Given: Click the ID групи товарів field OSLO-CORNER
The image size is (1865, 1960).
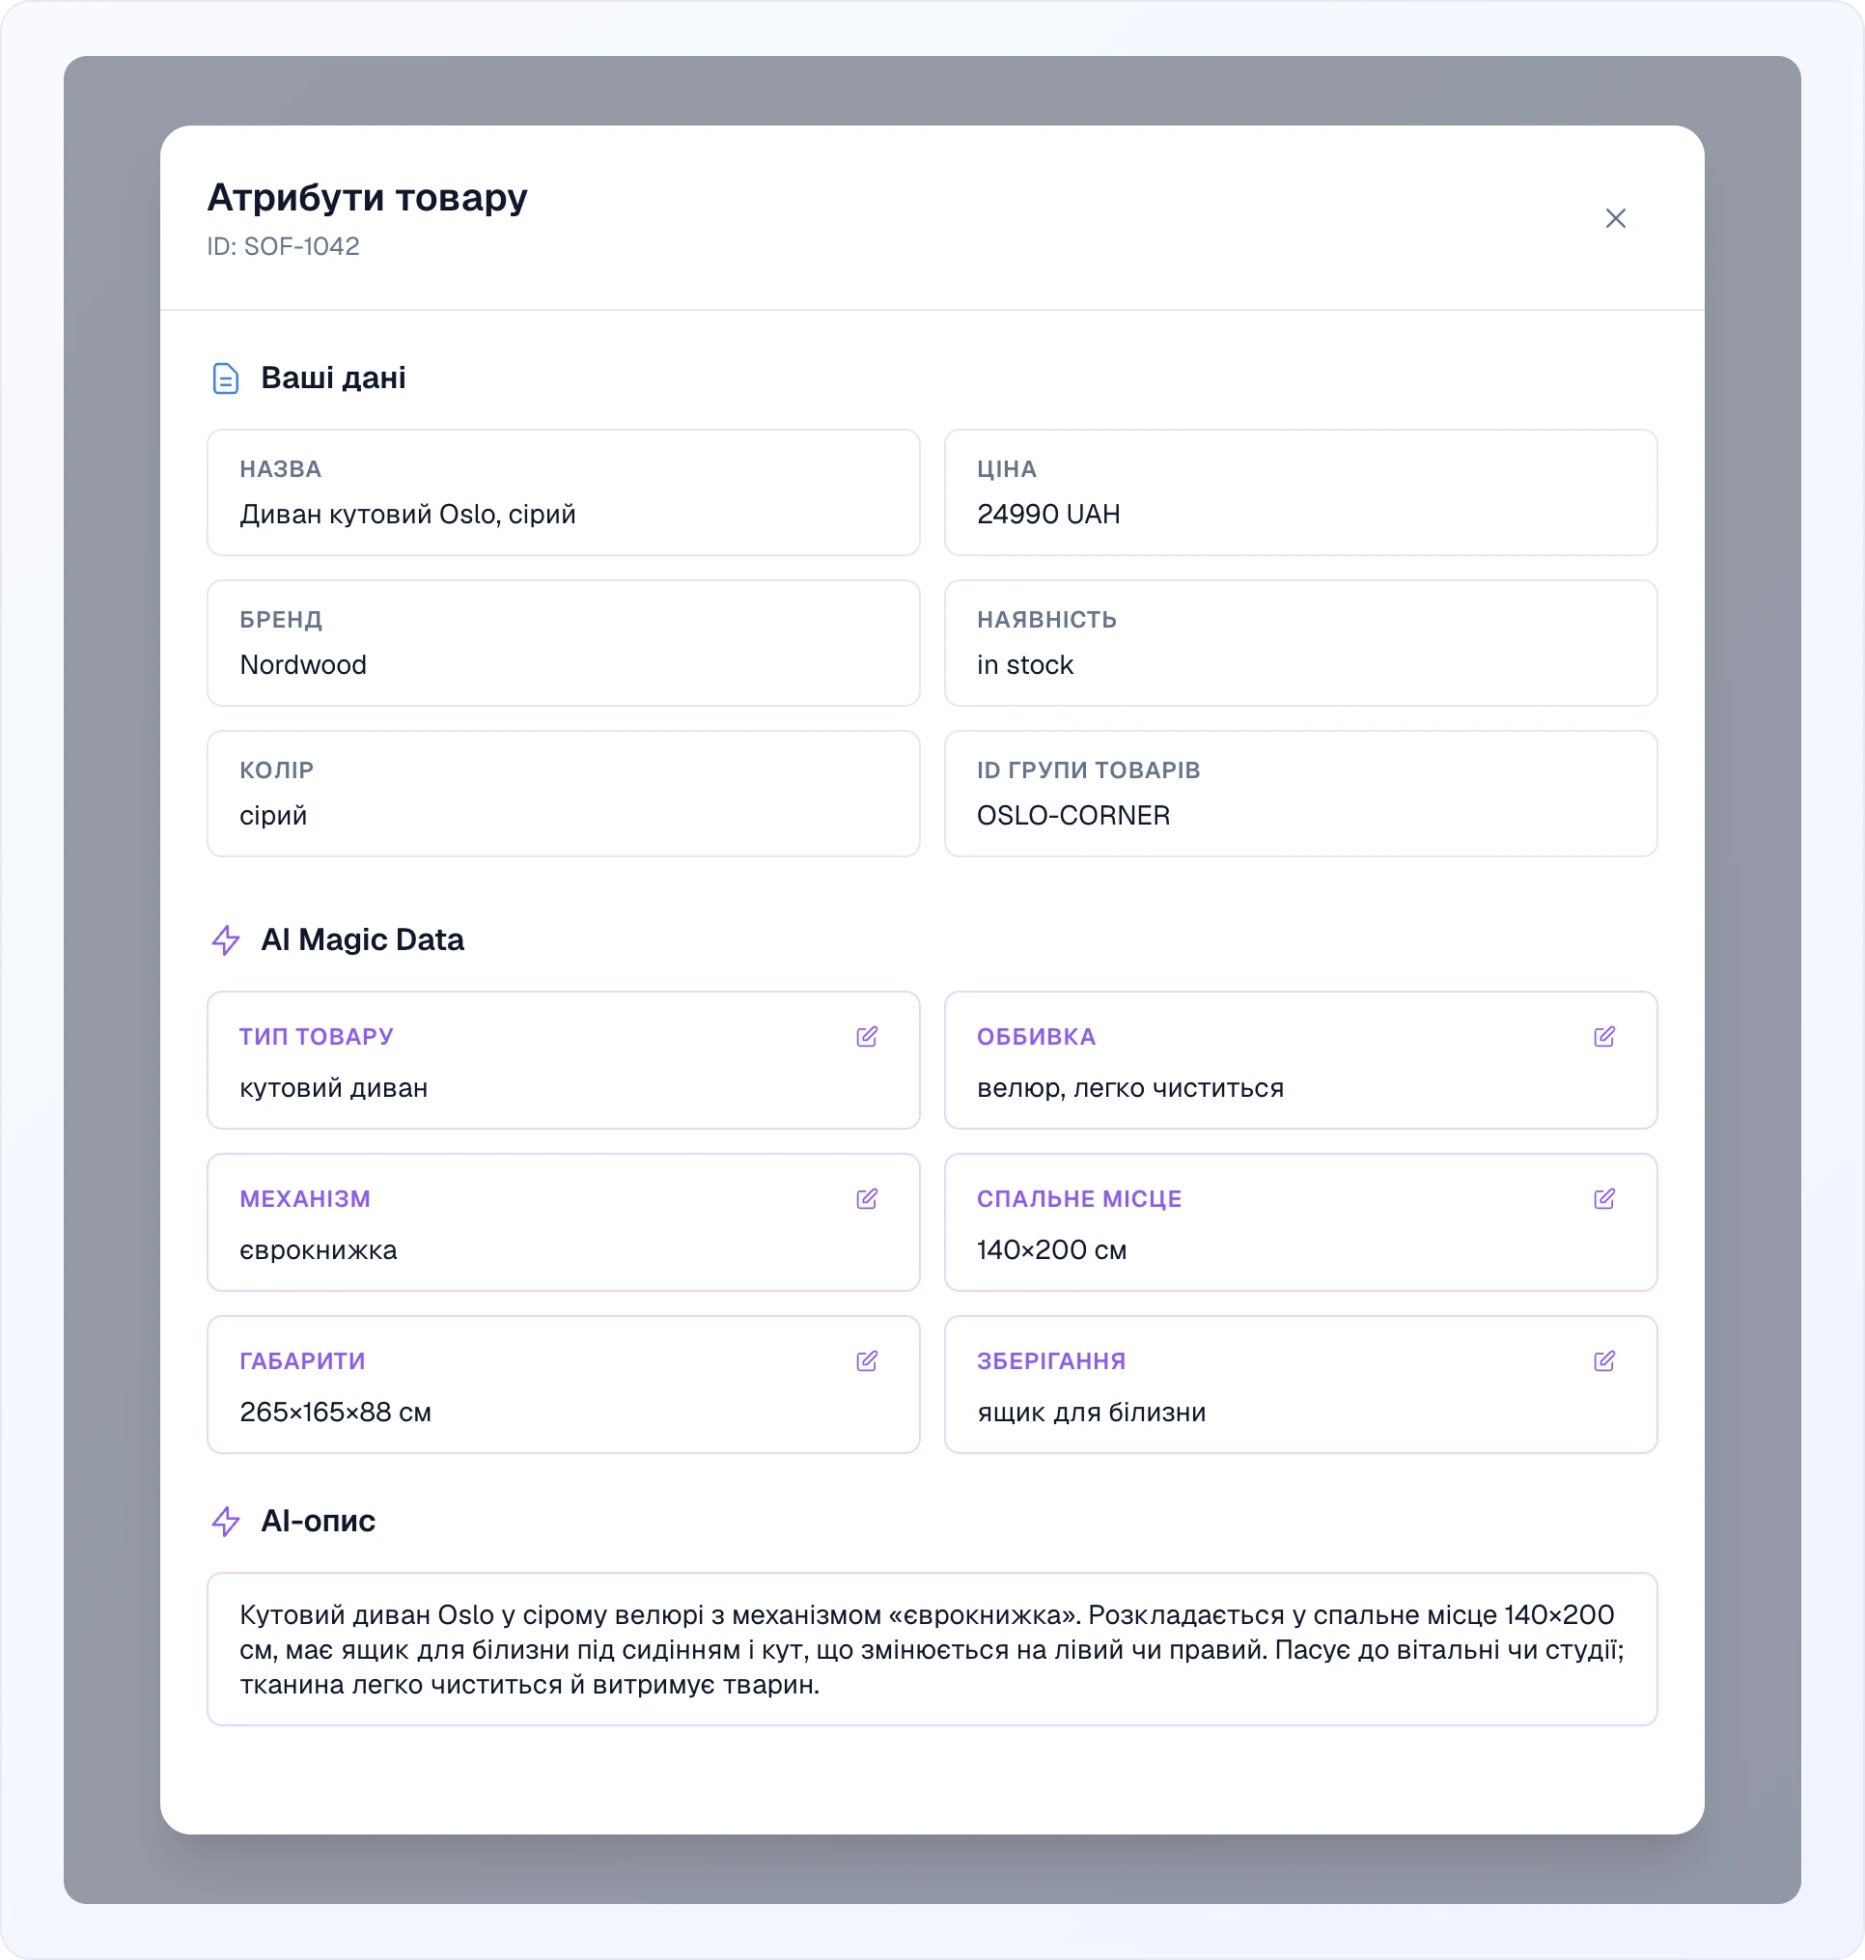Looking at the screenshot, I should pos(1300,794).
